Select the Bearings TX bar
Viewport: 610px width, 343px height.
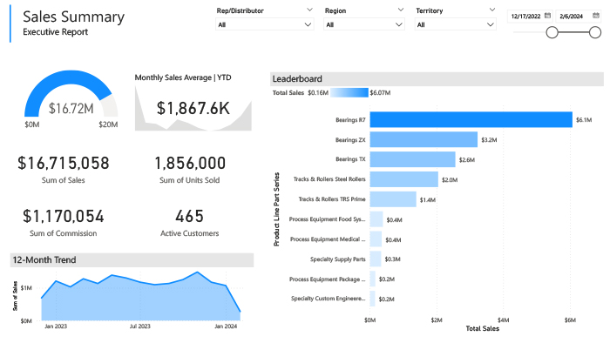coord(412,159)
